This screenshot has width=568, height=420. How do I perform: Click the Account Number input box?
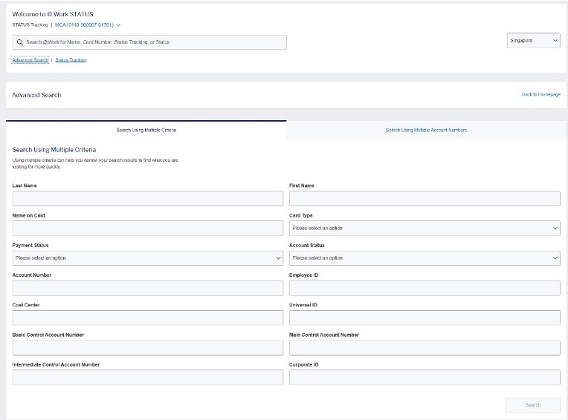click(147, 288)
